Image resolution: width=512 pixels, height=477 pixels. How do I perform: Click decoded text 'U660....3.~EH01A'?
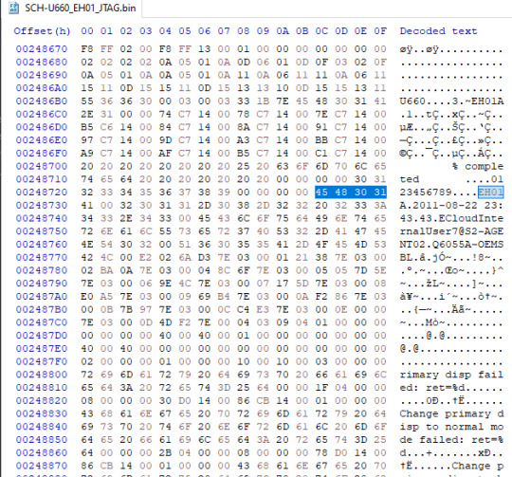451,101
